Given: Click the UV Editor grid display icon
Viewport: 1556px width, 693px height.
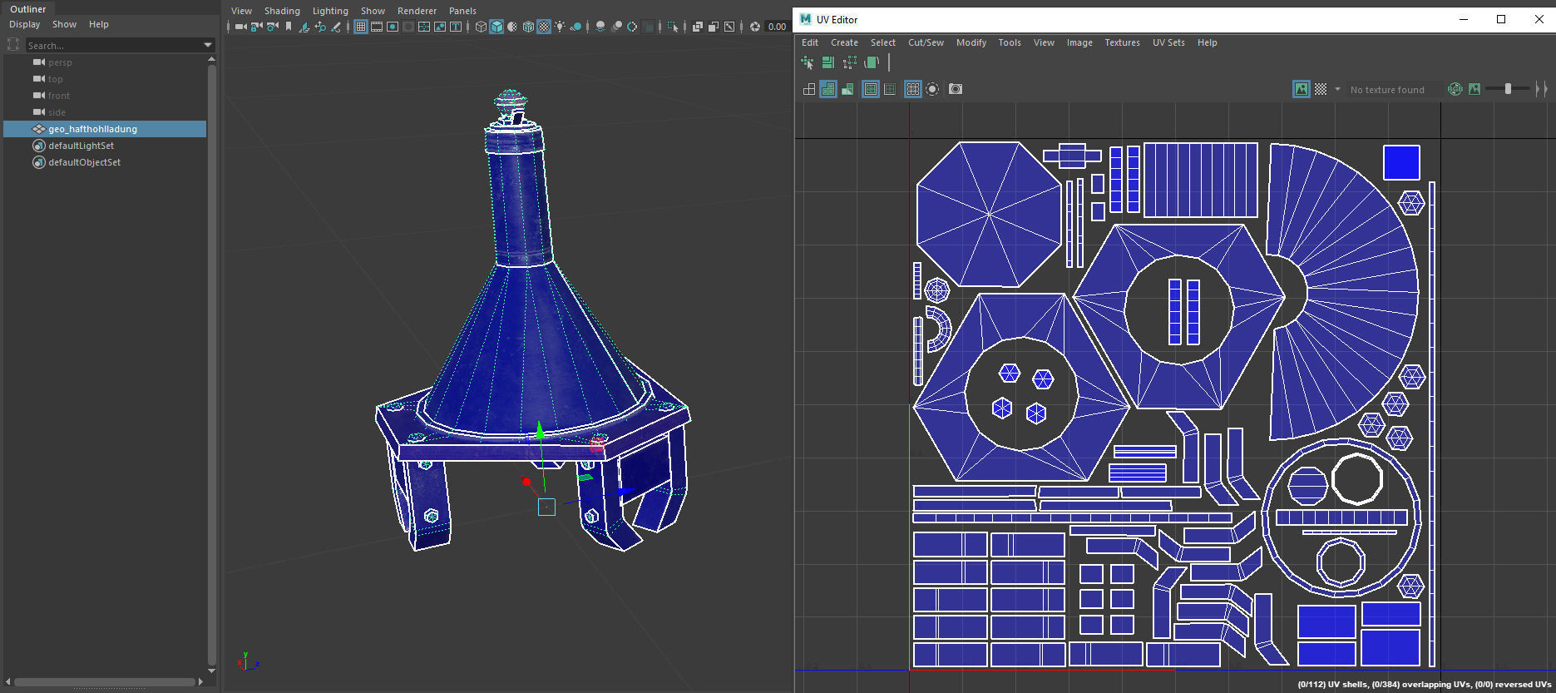Looking at the screenshot, I should point(913,89).
